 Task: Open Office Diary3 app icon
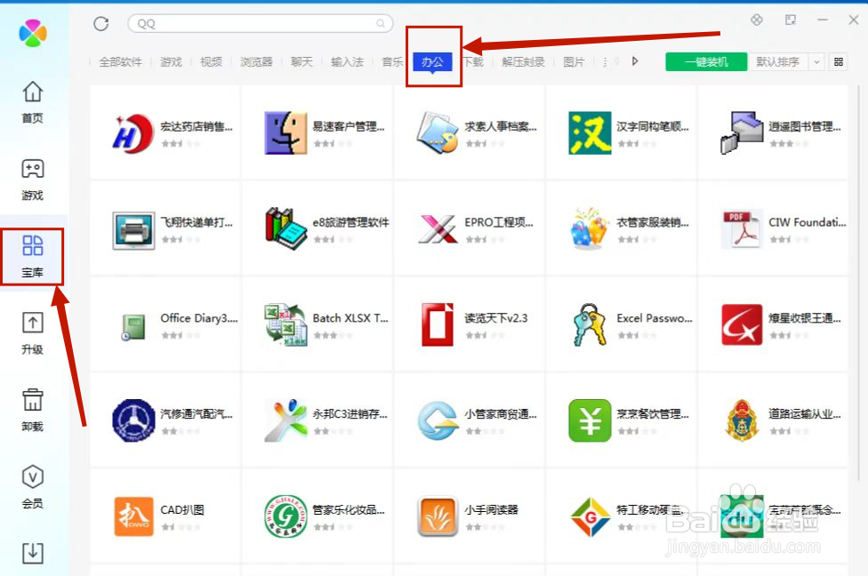pos(133,327)
